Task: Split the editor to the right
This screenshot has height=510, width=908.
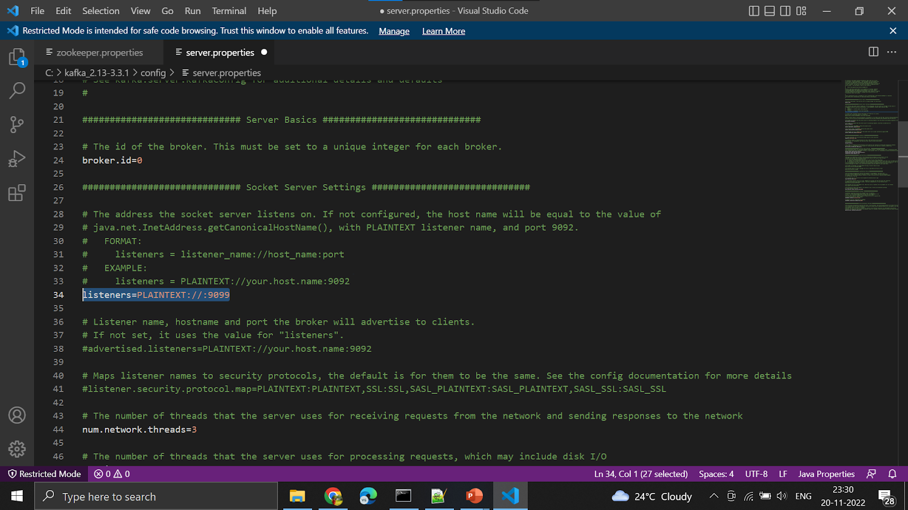Action: pos(873,52)
